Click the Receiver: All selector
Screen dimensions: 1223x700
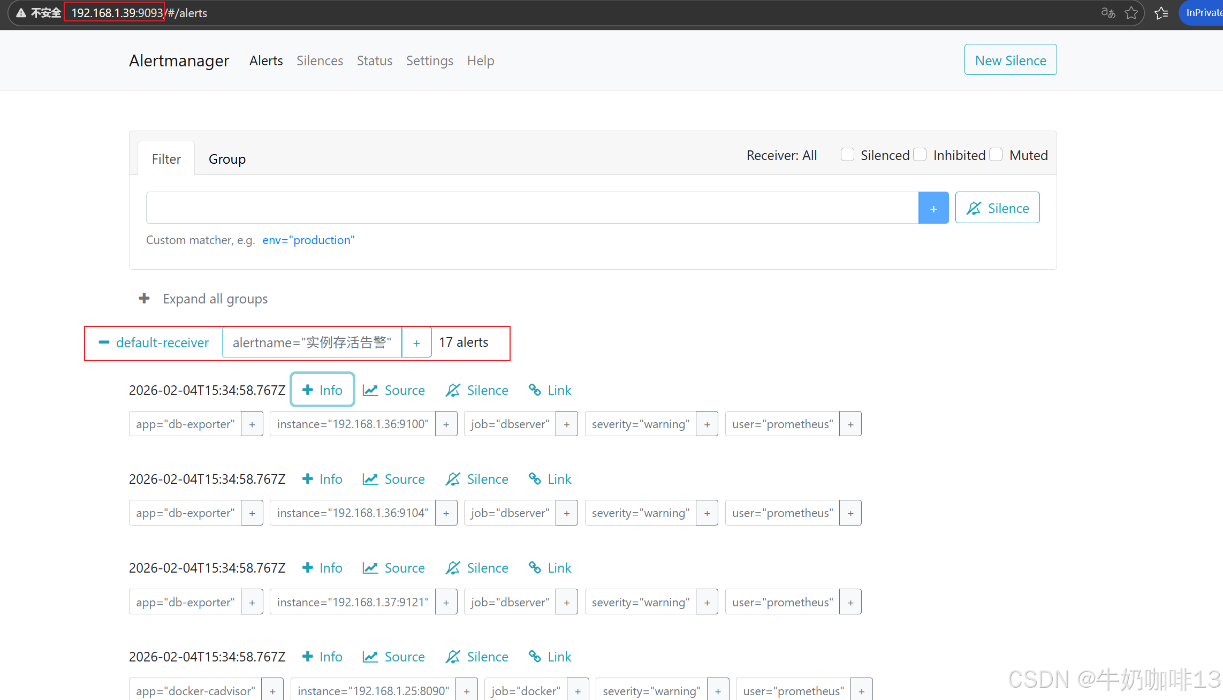tap(781, 155)
